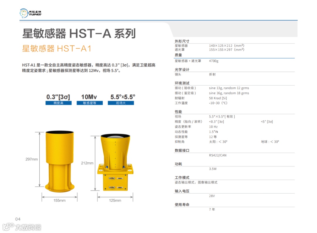Click the 0.3″[3σ] accuracy value
This screenshot has width=317, height=233.
58,97
